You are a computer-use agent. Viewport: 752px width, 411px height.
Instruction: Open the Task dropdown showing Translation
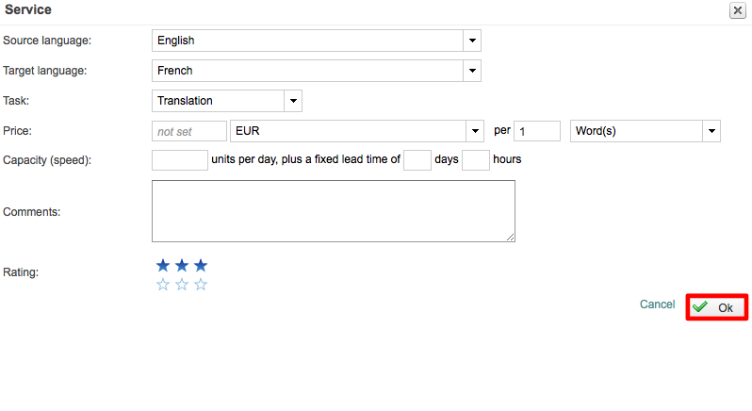pyautogui.click(x=293, y=101)
